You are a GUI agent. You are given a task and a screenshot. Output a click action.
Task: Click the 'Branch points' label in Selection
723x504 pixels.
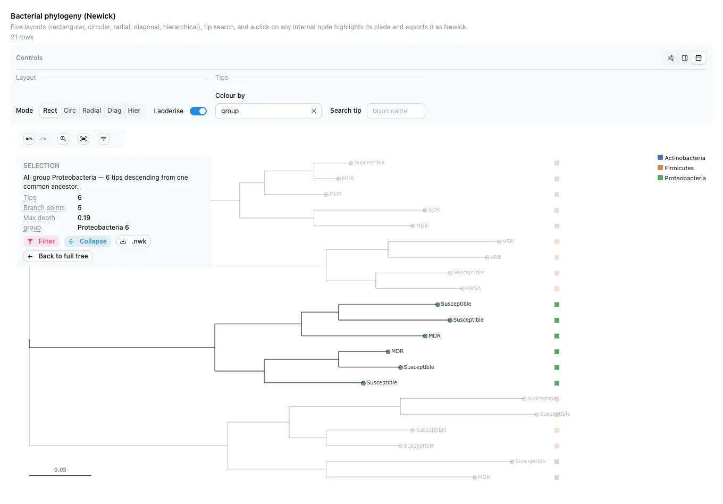click(x=44, y=208)
